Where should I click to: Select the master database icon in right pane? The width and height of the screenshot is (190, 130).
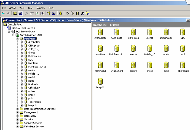tap(133, 48)
